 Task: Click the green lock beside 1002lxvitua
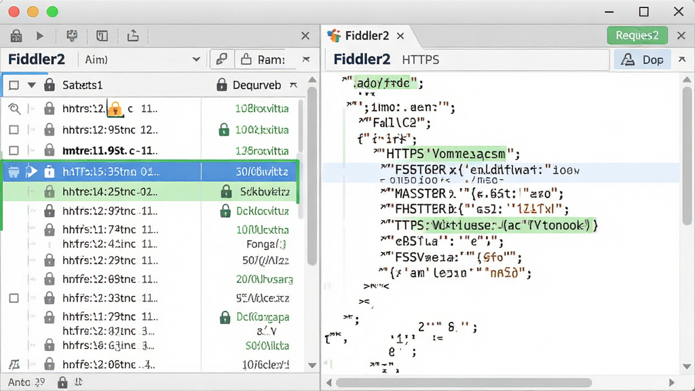[x=224, y=130]
